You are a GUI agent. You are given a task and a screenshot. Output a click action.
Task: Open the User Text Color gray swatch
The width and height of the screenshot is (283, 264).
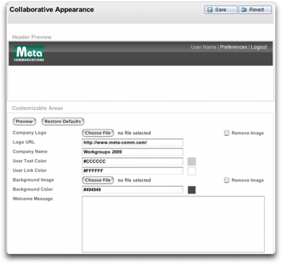(192, 161)
